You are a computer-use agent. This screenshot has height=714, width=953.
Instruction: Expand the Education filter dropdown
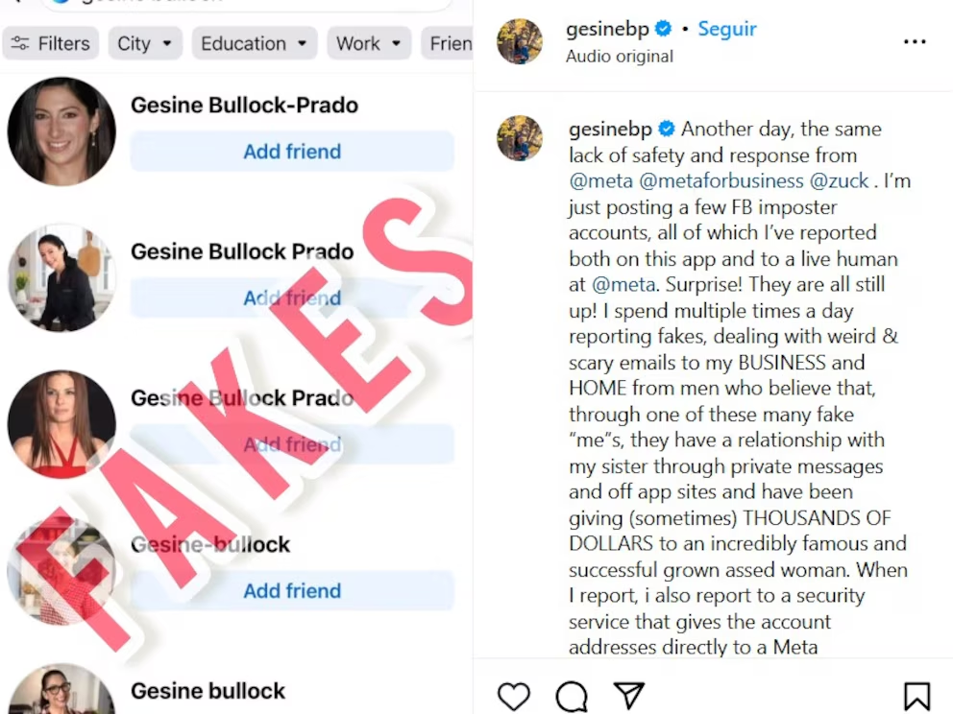coord(254,43)
